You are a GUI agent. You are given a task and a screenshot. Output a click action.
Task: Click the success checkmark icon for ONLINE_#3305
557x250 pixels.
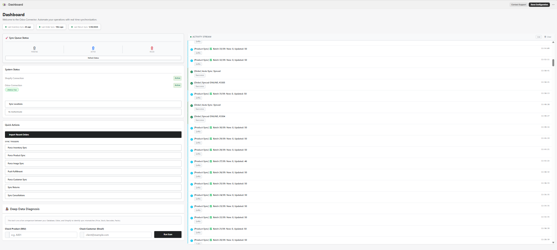pos(191,83)
